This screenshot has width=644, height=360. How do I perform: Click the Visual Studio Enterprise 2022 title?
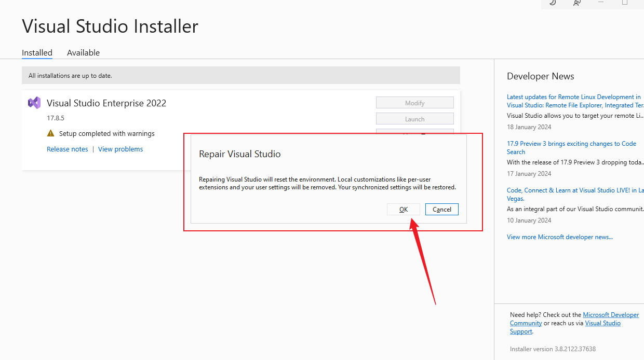click(x=106, y=103)
